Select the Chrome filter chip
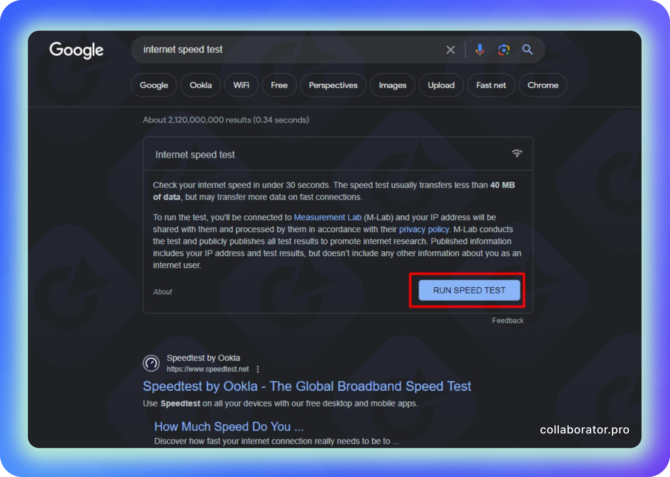Screen dimensions: 670x477 point(542,85)
